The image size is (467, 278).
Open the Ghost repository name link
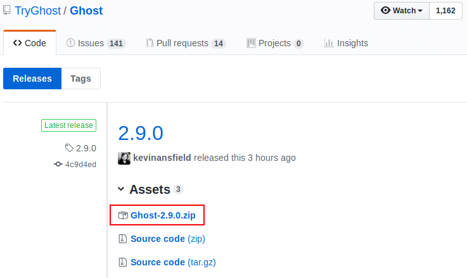[86, 11]
